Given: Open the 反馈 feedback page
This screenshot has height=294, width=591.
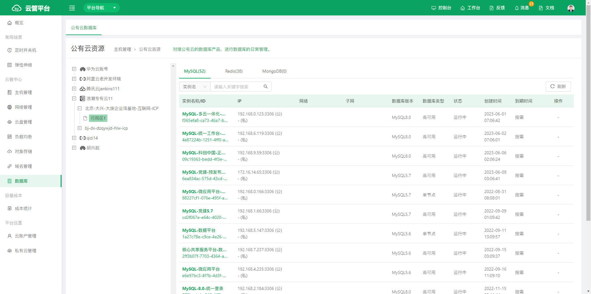Looking at the screenshot, I should 497,8.
